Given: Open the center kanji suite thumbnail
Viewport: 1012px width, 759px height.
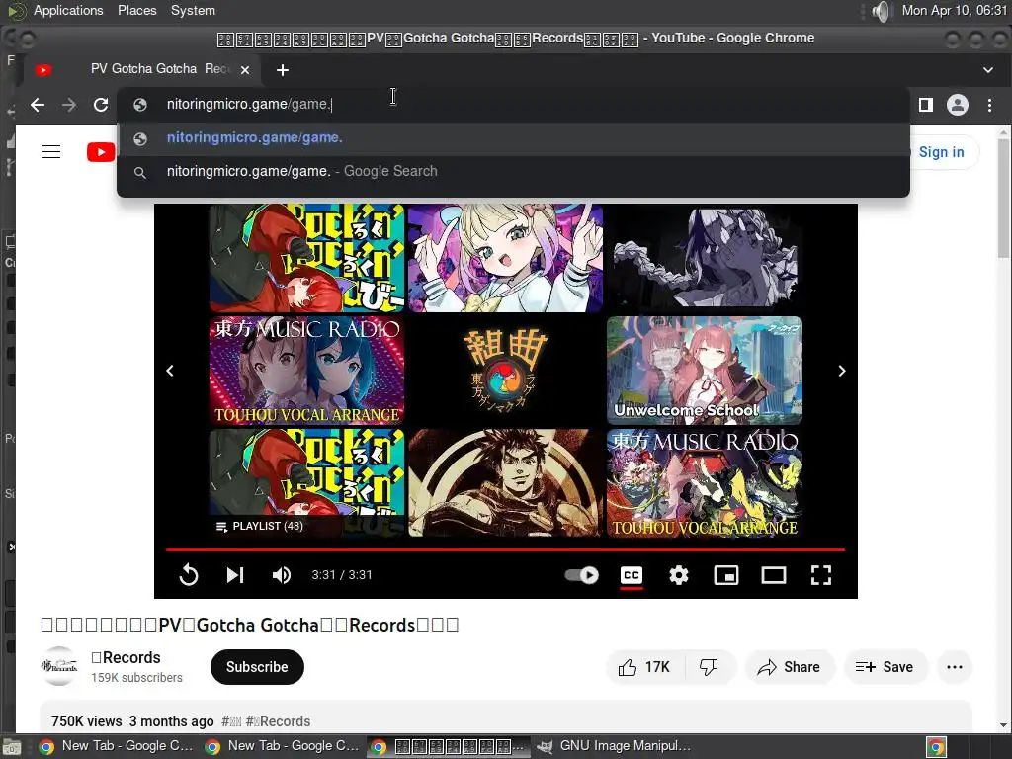Looking at the screenshot, I should pyautogui.click(x=505, y=370).
